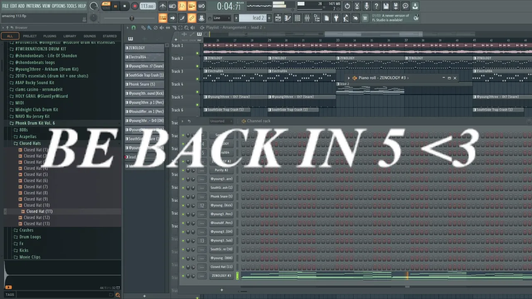Mute Track 1 in the playlist
The height and width of the screenshot is (299, 532).
point(197,53)
